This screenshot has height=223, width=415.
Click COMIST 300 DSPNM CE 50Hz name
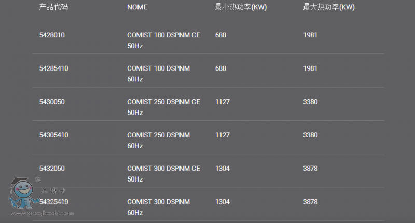click(163, 174)
